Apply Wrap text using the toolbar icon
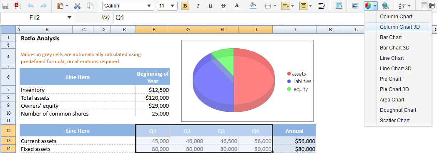This screenshot has width=437, height=153. 322,5
